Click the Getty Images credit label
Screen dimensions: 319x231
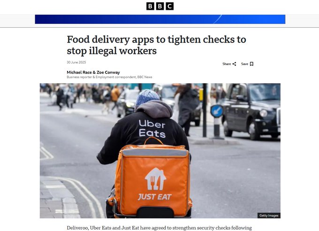(269, 216)
